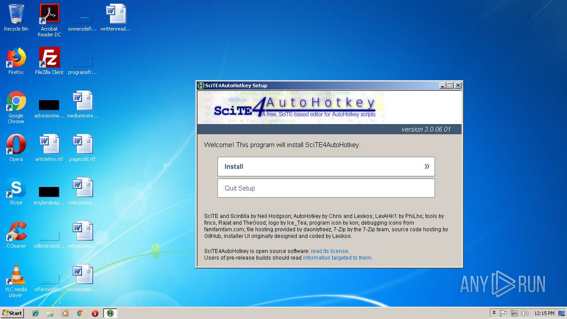
Task: Launch Firefox from the desktop
Action: tap(16, 61)
